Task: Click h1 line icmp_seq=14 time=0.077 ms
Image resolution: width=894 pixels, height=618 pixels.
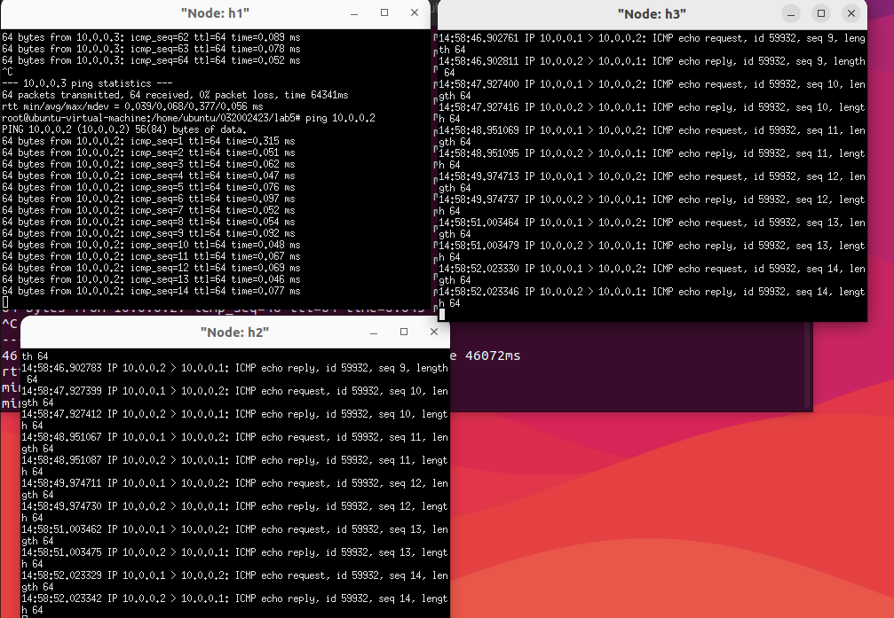Action: 151,291
